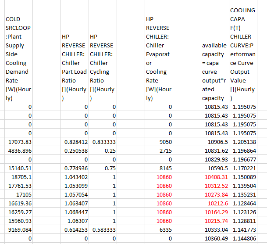Image resolution: width=267 pixels, height=244 pixels.
Task: Click curve output value 1.128464
Action: (x=243, y=203)
